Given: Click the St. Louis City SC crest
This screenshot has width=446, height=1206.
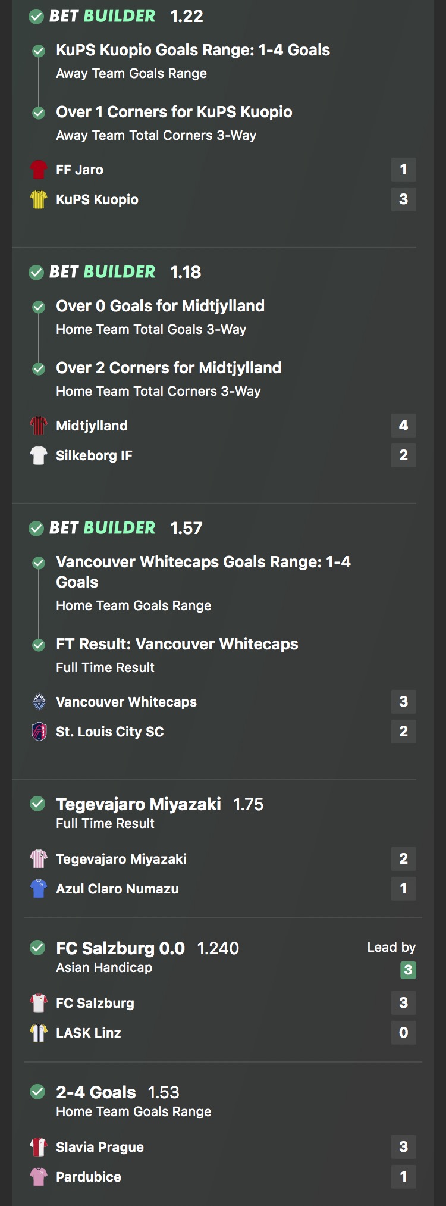Looking at the screenshot, I should [x=39, y=732].
